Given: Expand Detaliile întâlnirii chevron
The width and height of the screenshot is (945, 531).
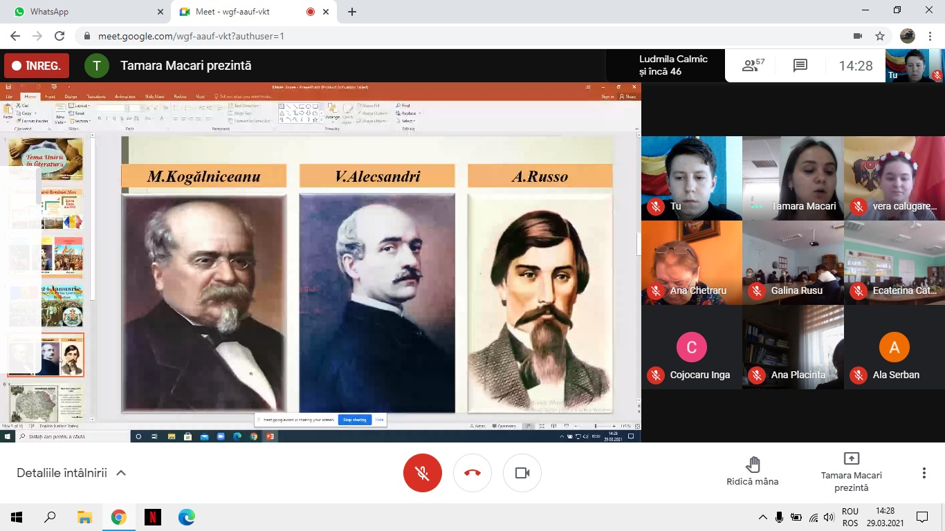Looking at the screenshot, I should pos(121,473).
